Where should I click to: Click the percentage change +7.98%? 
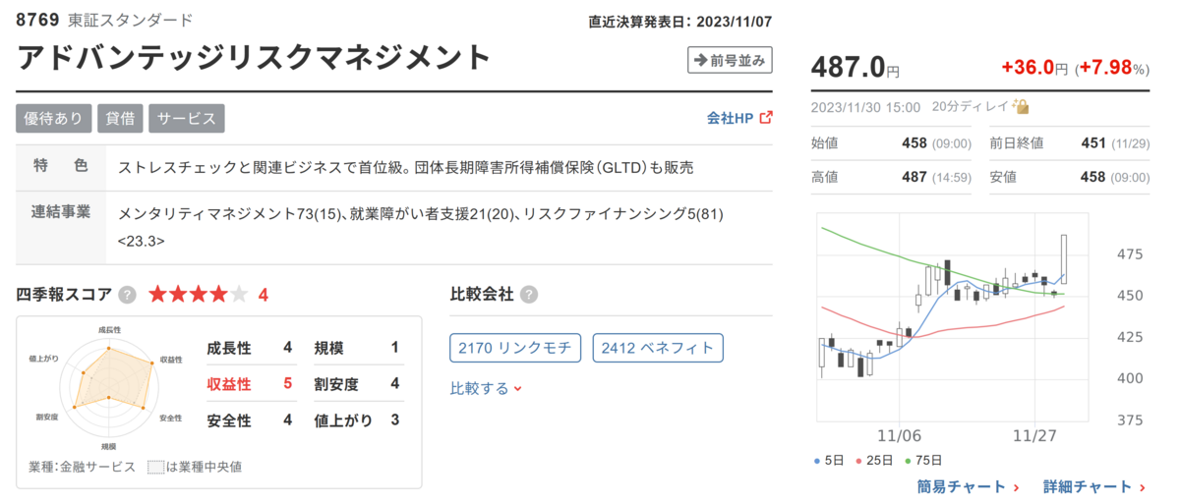[1112, 68]
